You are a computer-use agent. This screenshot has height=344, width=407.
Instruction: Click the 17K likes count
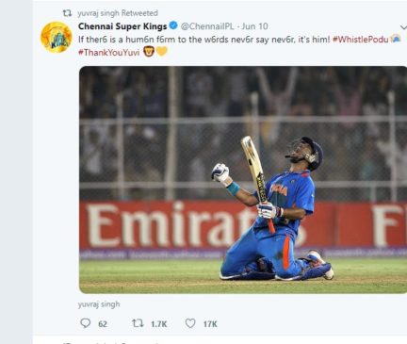[210, 324]
